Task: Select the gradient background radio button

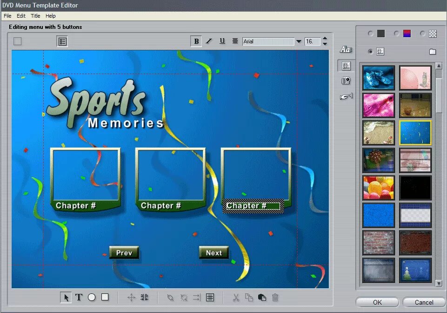Action: pyautogui.click(x=397, y=34)
